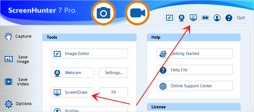Click the Image Editor button in Tools
This screenshot has width=254, height=112.
coord(89,54)
